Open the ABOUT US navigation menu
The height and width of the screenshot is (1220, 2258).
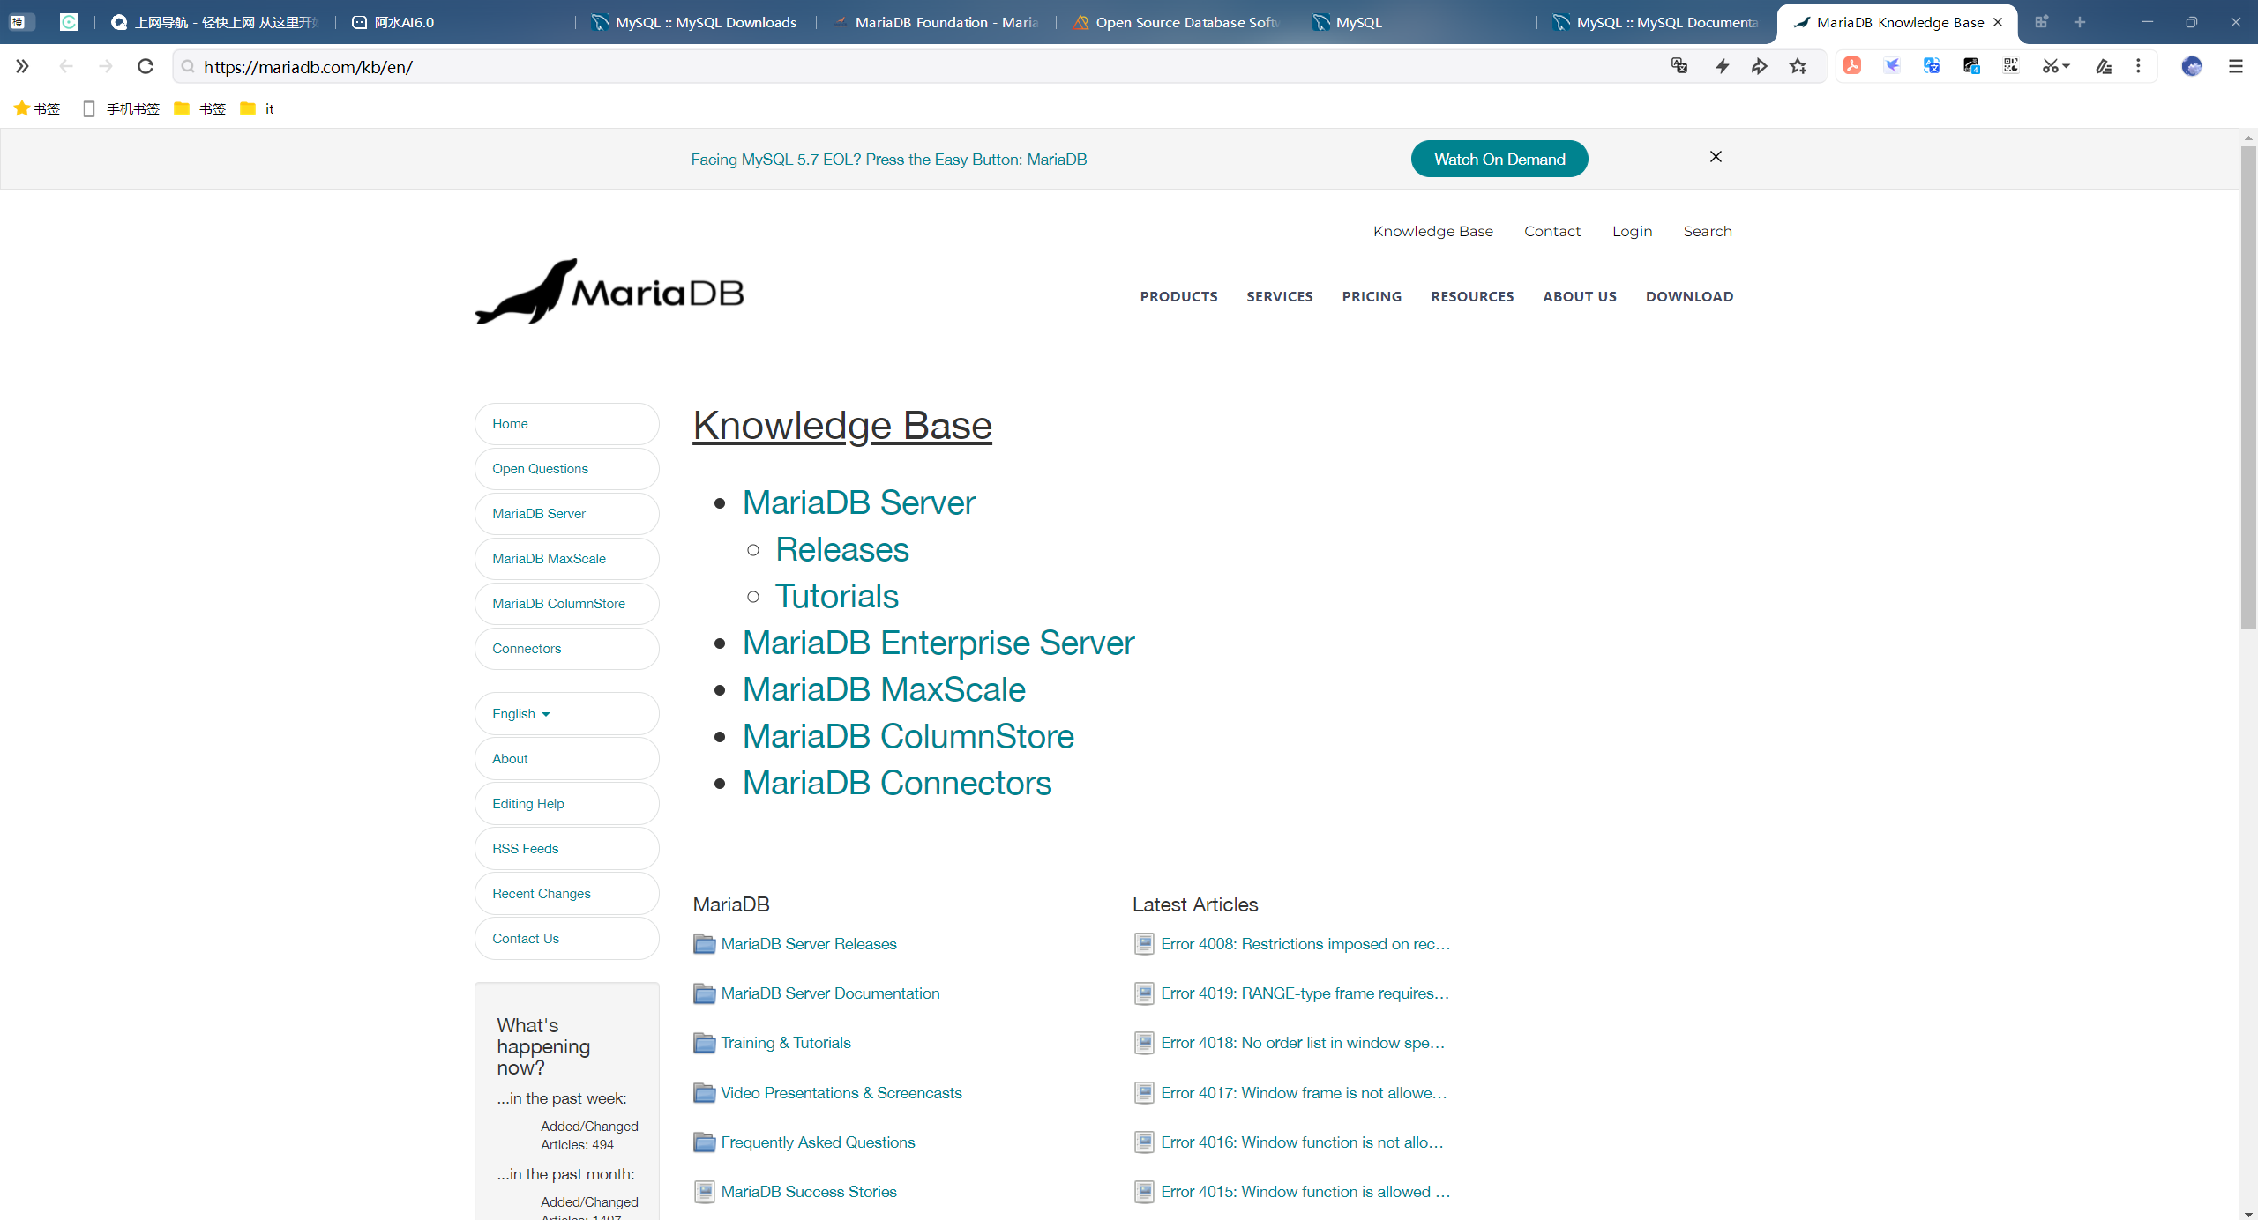pos(1580,297)
